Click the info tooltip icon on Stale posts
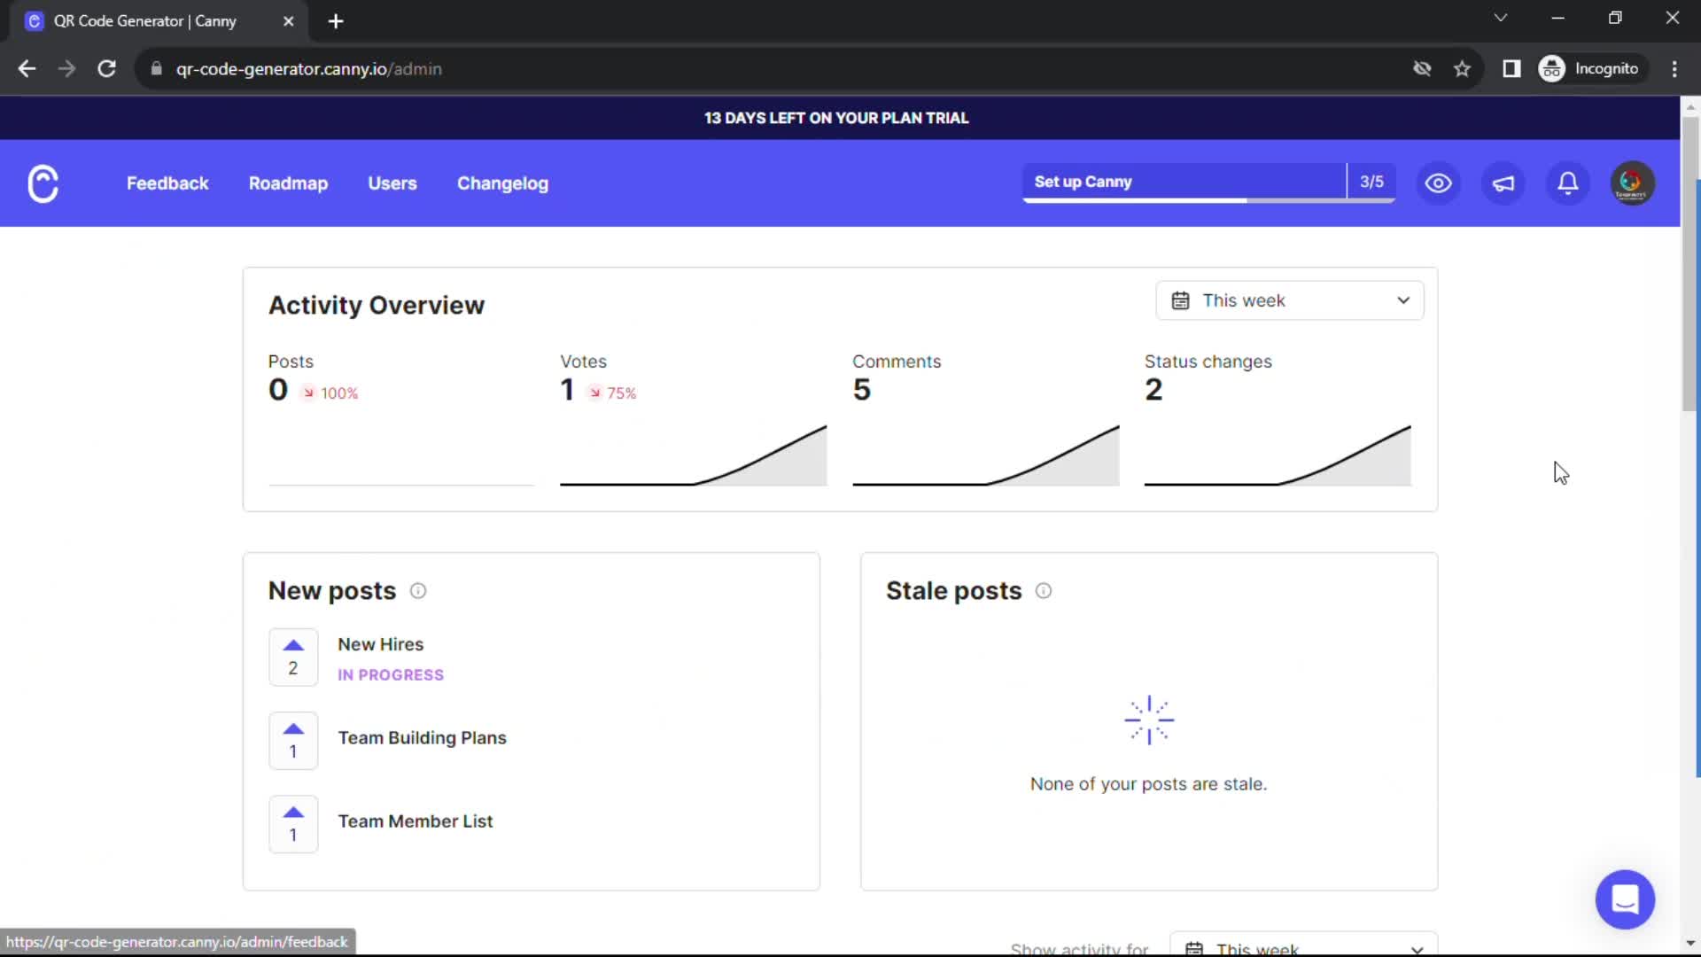This screenshot has height=957, width=1701. click(1044, 590)
